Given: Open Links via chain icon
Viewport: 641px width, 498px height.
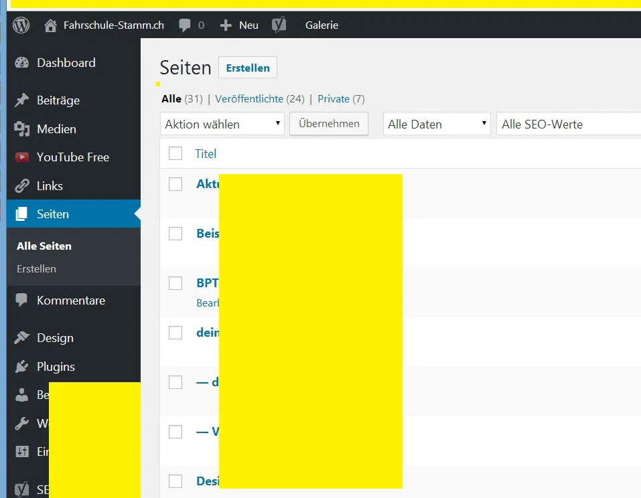Looking at the screenshot, I should pyautogui.click(x=21, y=185).
